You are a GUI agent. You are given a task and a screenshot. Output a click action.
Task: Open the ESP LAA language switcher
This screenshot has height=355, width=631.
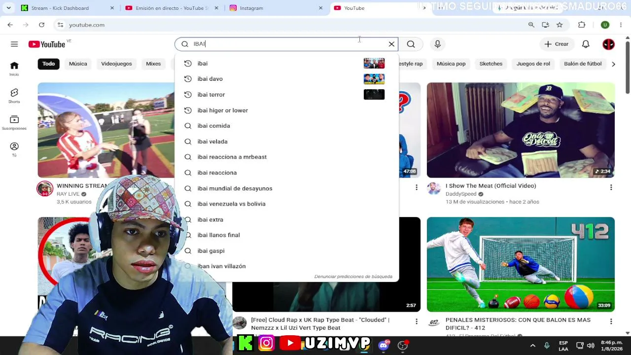(563, 346)
